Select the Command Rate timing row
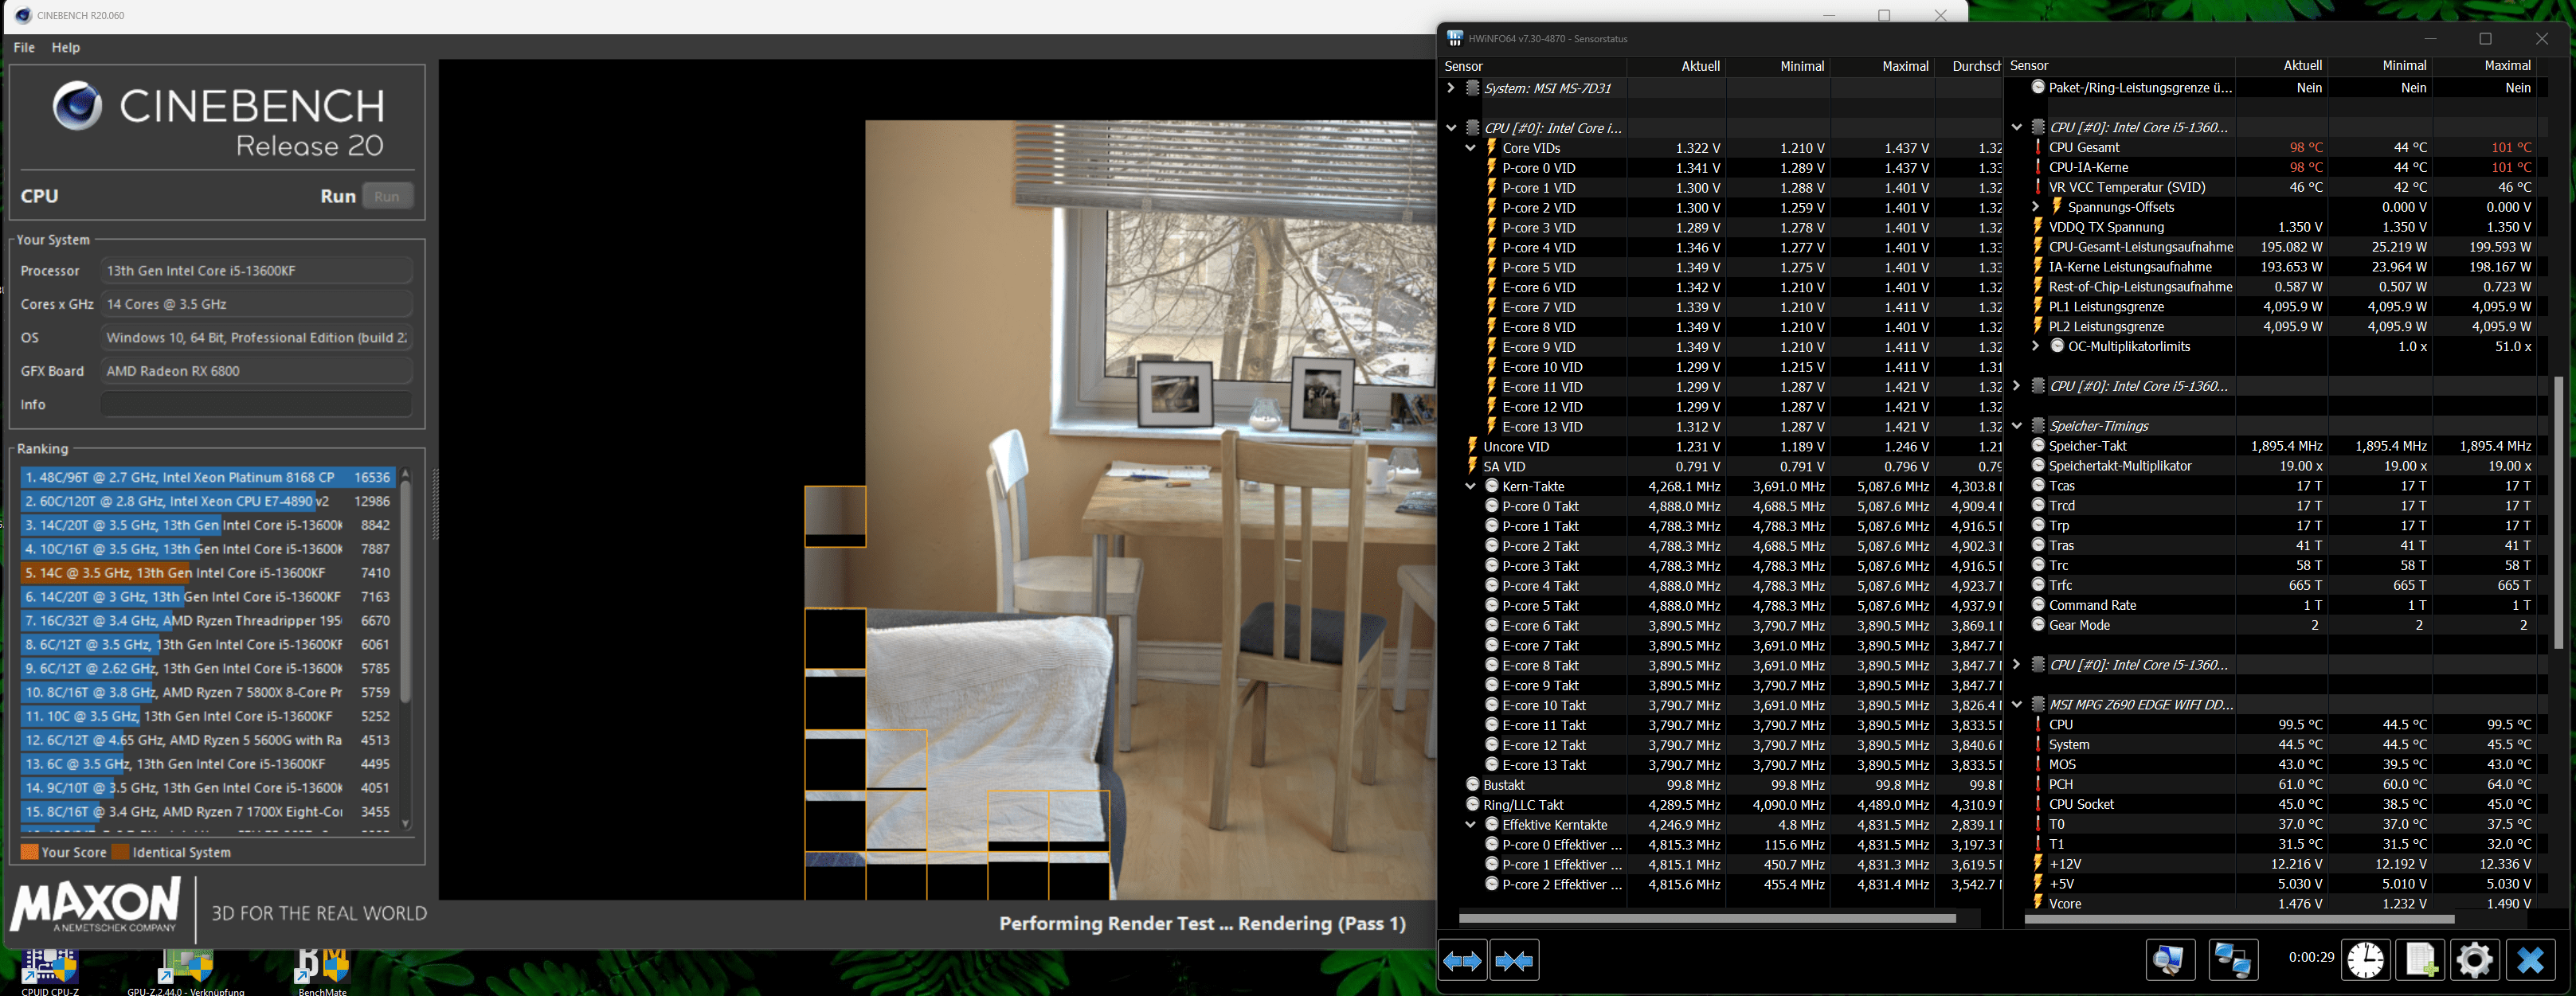The height and width of the screenshot is (996, 2576). click(2279, 605)
